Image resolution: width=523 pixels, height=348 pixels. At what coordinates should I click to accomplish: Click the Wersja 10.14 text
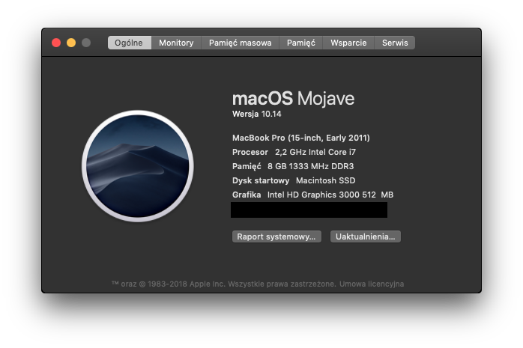coord(257,114)
